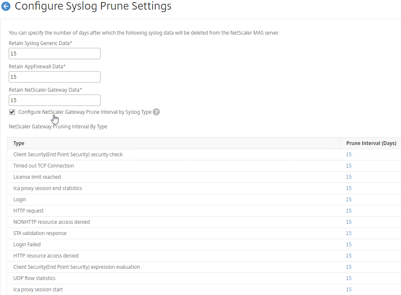Click the Retain AppFirewall Data input
Viewport: 401px width, 295px height.
click(x=55, y=77)
